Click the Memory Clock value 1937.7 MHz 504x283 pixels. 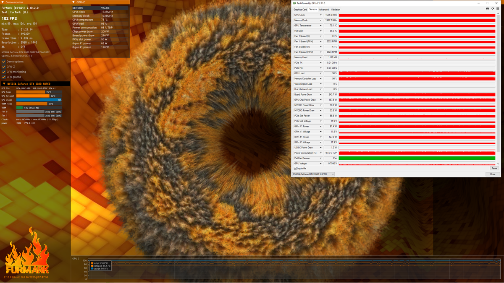tap(331, 20)
